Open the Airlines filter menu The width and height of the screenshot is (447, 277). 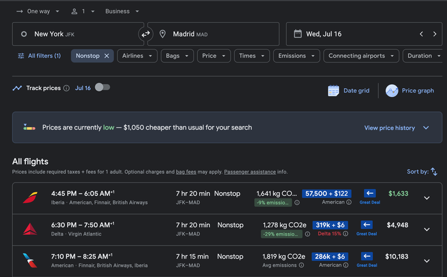(137, 56)
